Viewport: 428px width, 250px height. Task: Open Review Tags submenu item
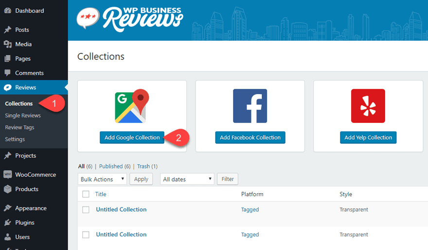[19, 127]
